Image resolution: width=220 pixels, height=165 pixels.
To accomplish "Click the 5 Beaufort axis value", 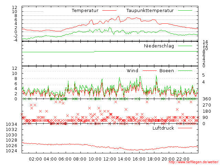I will coord(203,75).
